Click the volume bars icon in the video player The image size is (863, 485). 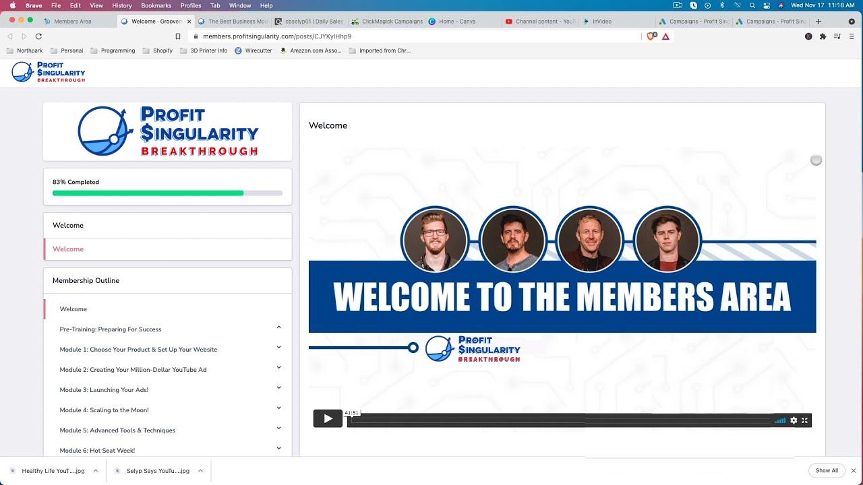pyautogui.click(x=779, y=420)
